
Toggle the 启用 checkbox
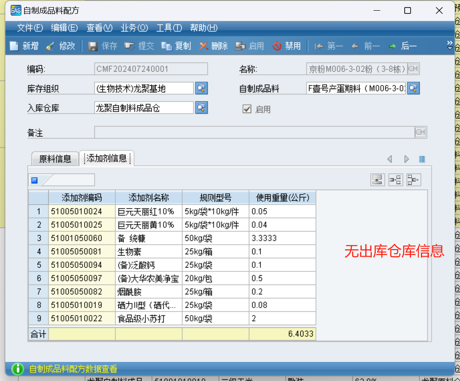point(246,109)
